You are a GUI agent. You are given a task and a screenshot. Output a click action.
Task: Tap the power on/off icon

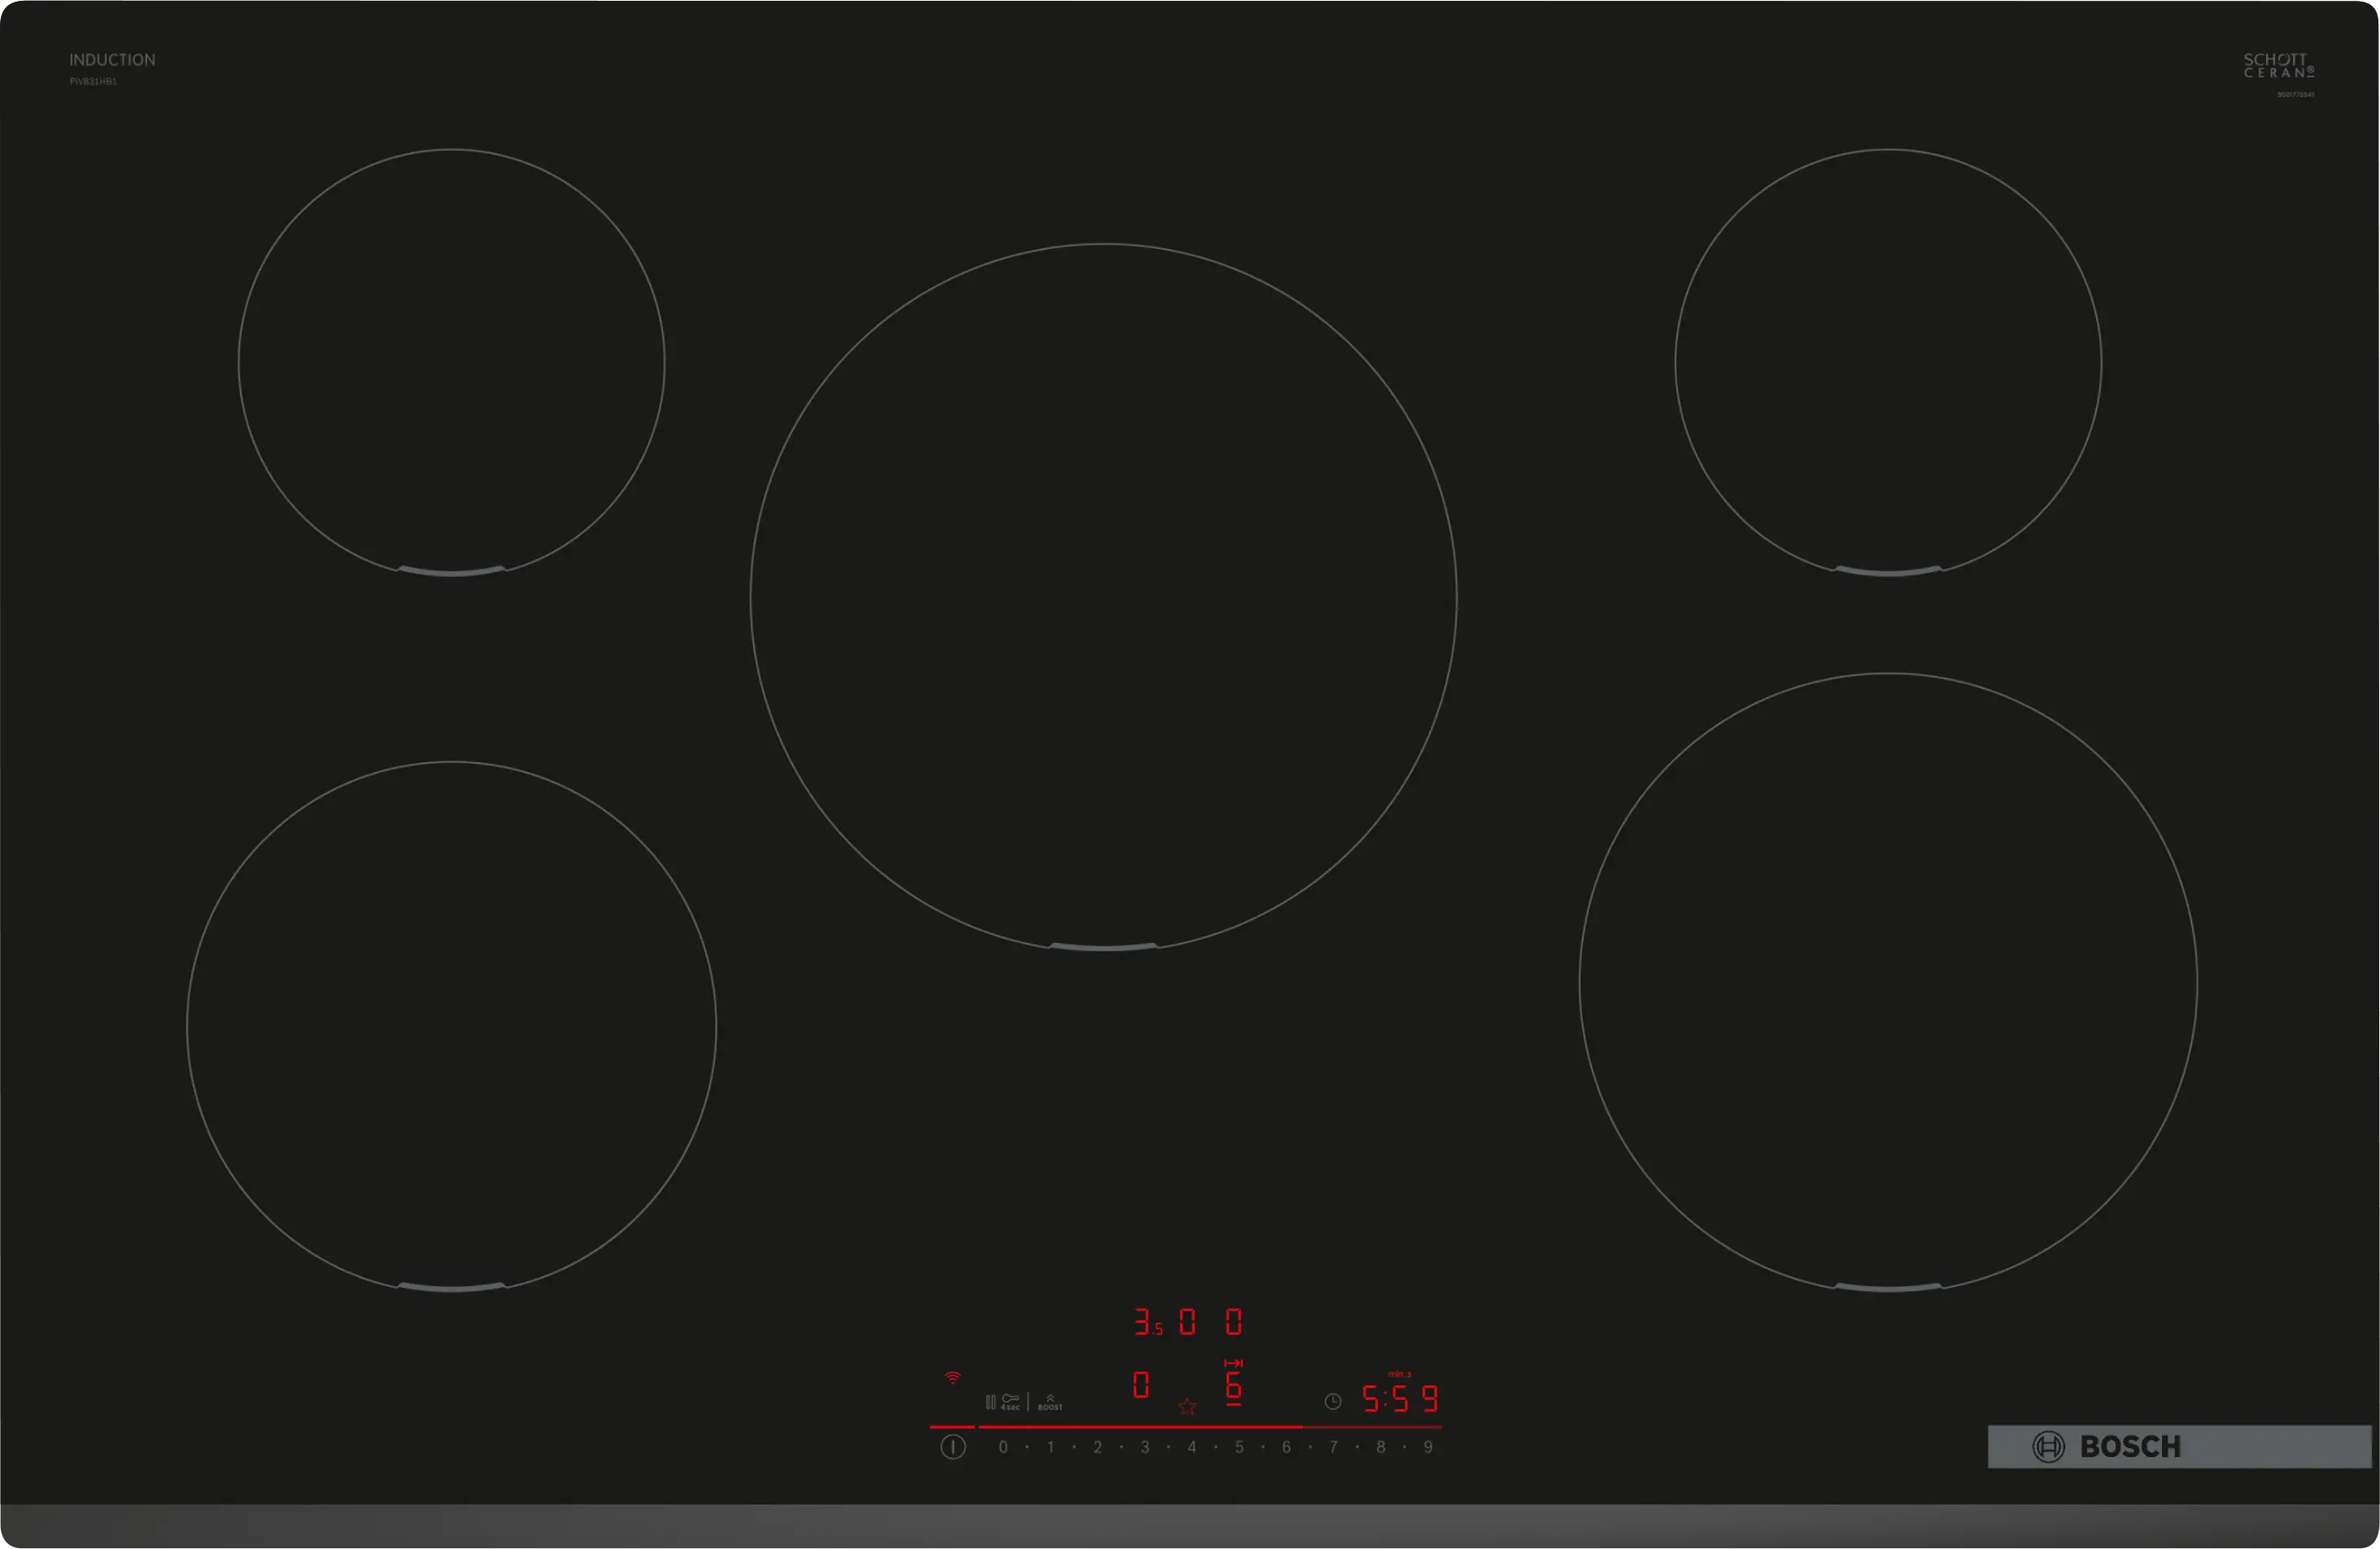[x=952, y=1449]
